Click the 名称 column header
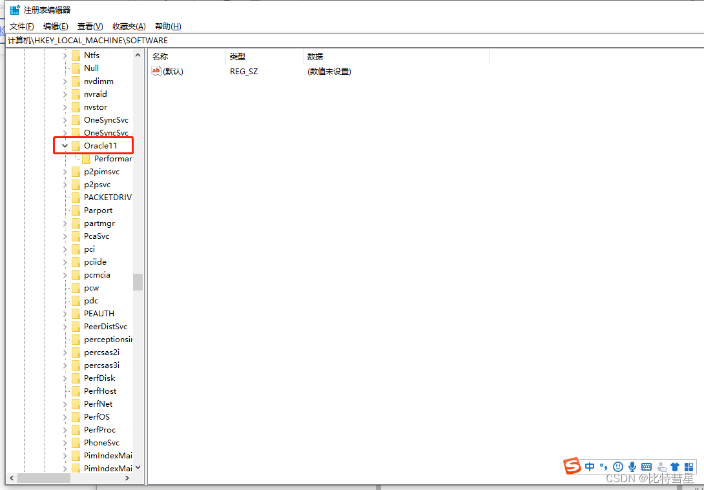The height and width of the screenshot is (490, 704). point(187,57)
